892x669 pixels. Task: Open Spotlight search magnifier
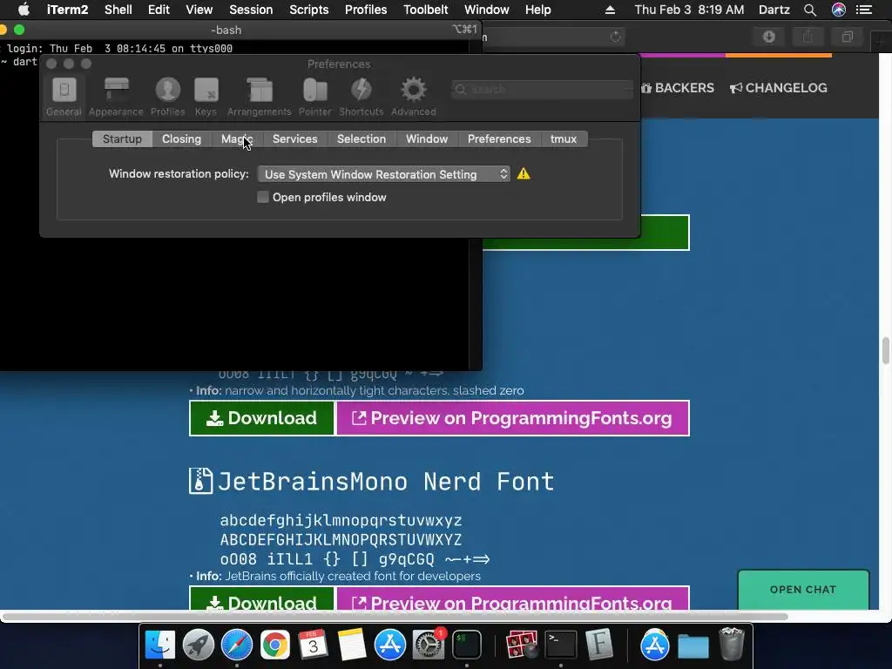(810, 10)
